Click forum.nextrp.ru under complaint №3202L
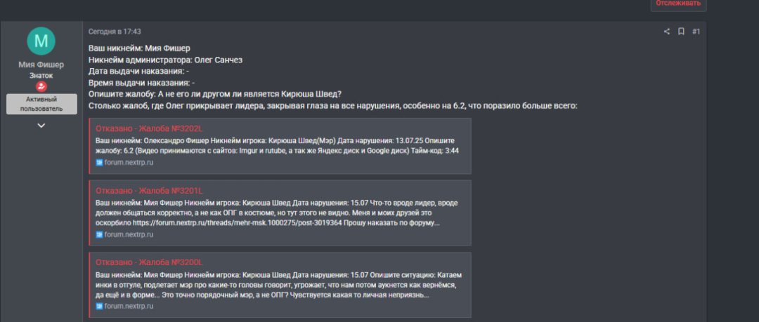Viewport: 759px width, 322px height. (x=129, y=162)
